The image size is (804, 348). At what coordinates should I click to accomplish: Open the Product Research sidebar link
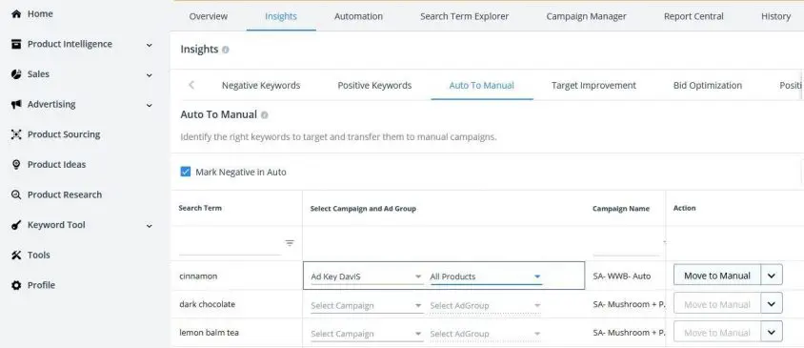(65, 194)
